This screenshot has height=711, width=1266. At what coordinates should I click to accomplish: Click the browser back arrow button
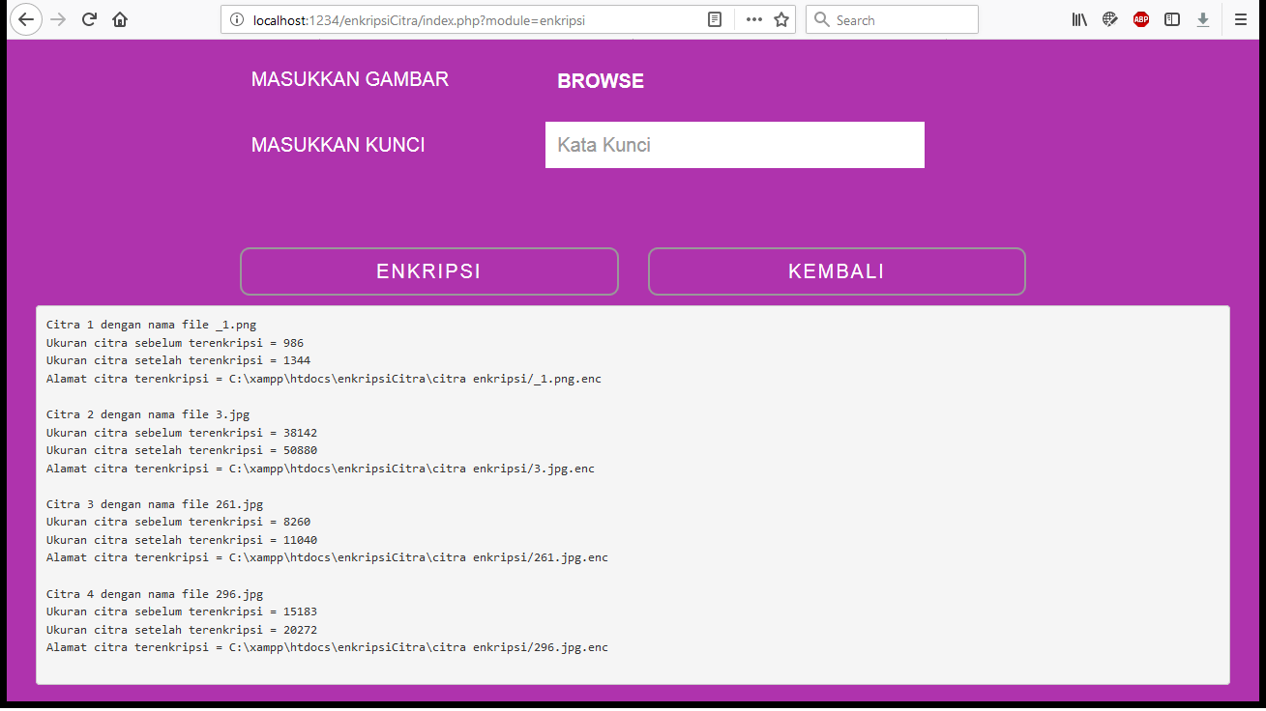[26, 19]
